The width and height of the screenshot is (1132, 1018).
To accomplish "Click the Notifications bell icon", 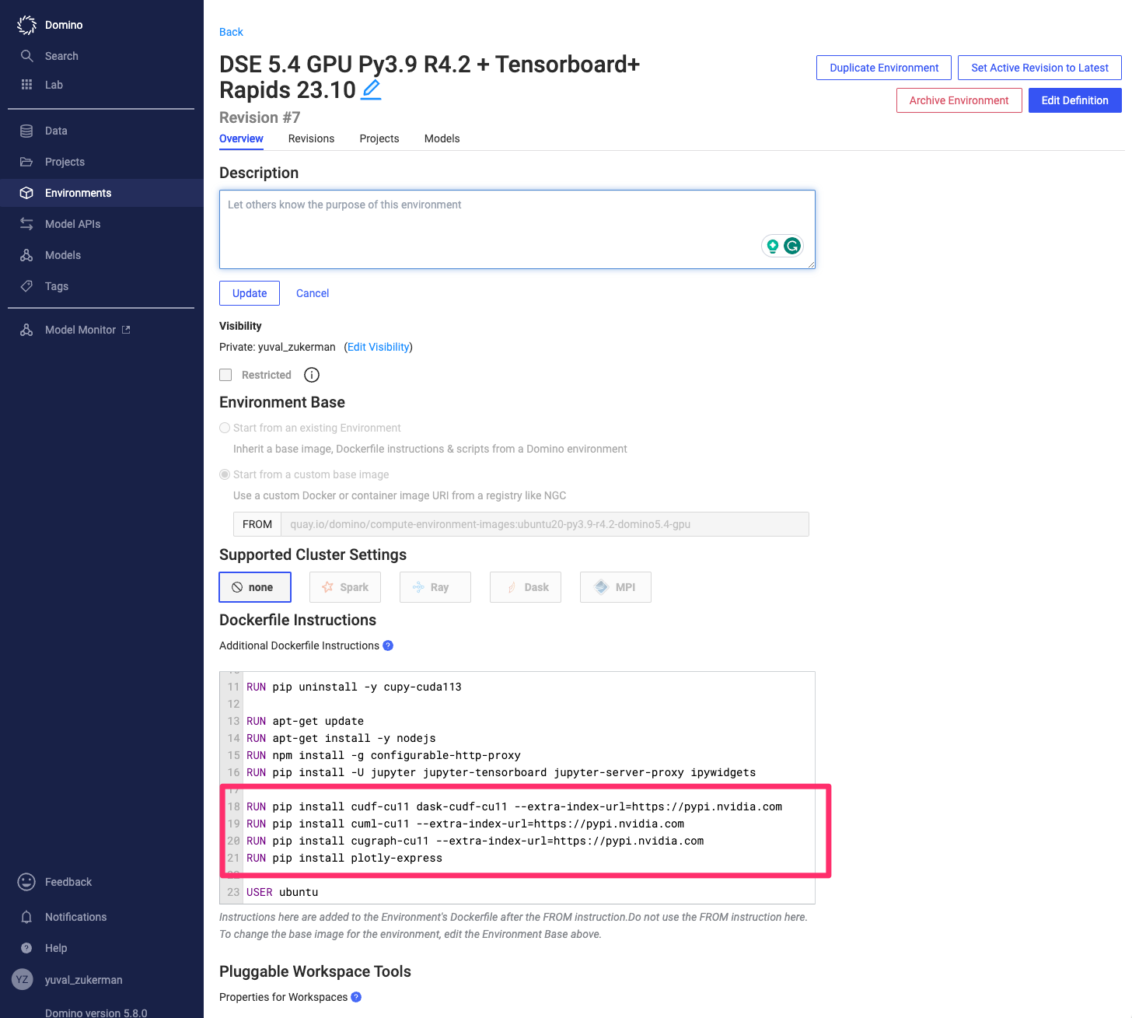I will coord(26,917).
